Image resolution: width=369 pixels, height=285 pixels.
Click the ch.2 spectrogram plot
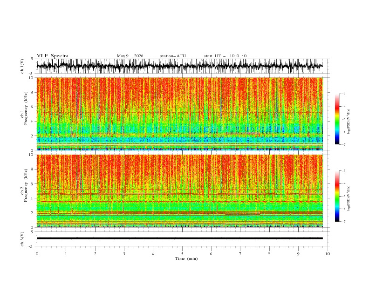tap(180, 191)
